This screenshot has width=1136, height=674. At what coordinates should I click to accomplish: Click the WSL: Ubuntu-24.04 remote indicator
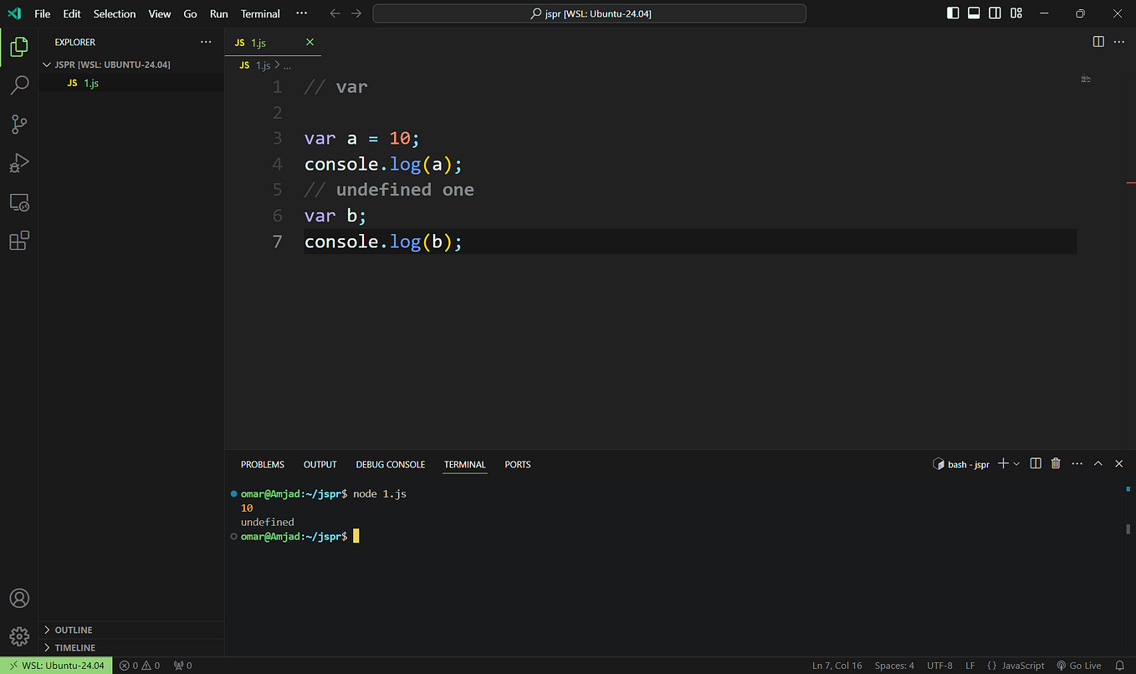(56, 666)
